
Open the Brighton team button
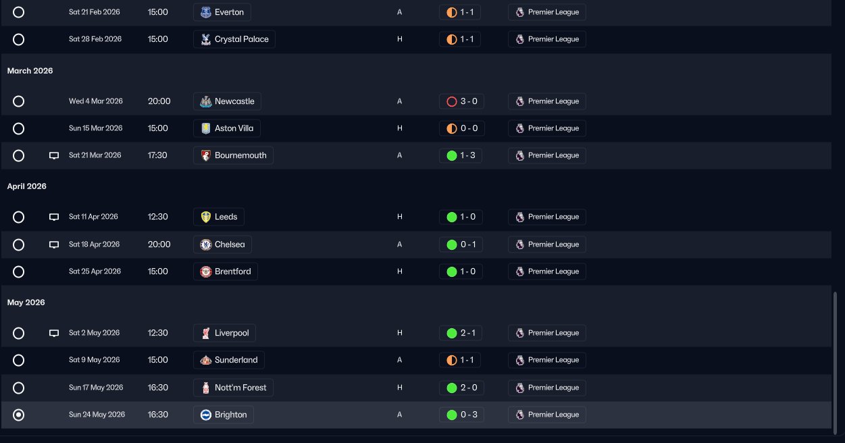tap(224, 415)
